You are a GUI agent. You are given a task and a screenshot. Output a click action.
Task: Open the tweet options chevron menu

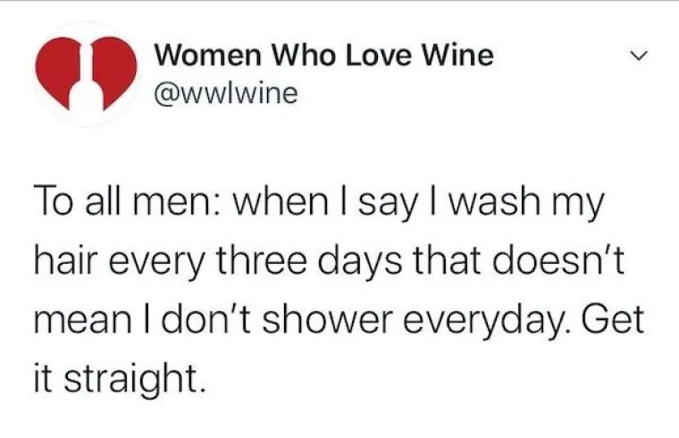(637, 59)
